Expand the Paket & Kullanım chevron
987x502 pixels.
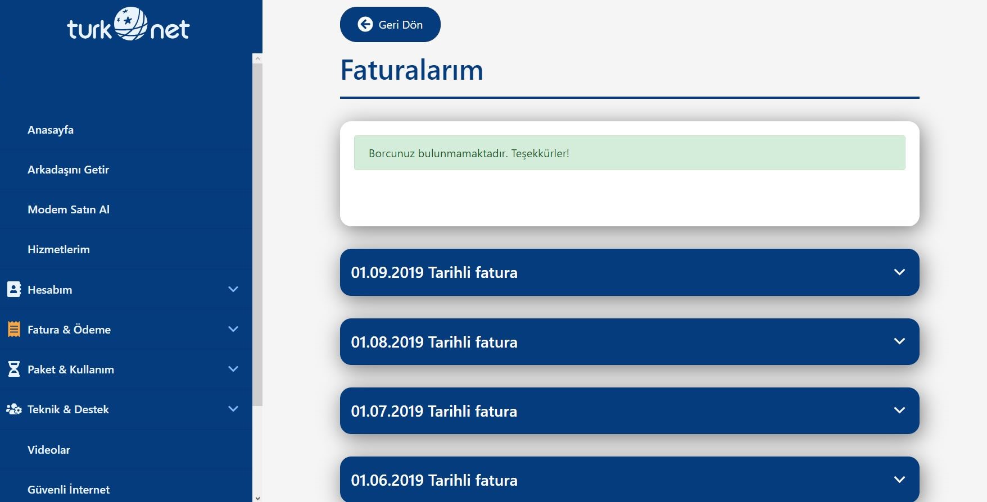pyautogui.click(x=233, y=369)
